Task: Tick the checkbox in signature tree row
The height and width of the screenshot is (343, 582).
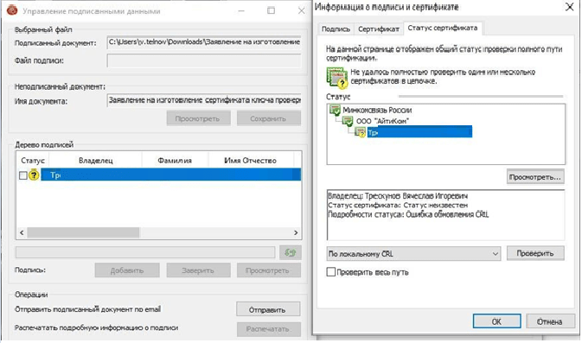Action: 23,175
